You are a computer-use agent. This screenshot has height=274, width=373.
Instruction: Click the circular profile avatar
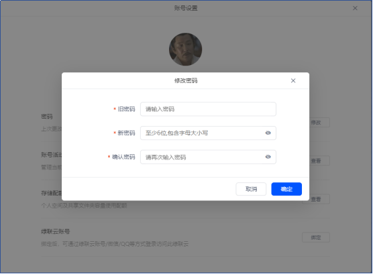(186, 50)
